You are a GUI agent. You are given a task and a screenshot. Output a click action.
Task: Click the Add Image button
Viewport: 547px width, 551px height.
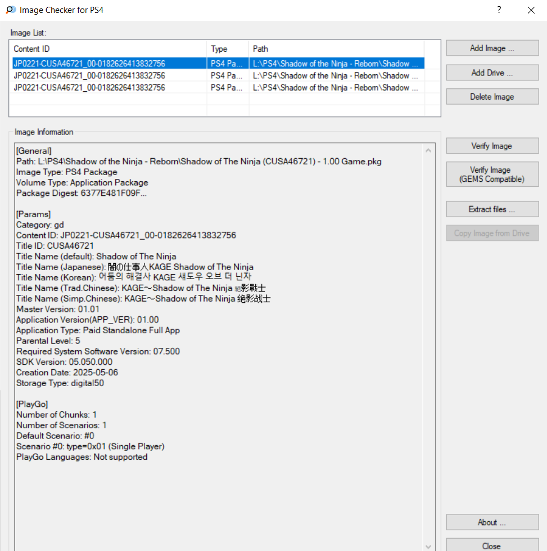coord(492,48)
